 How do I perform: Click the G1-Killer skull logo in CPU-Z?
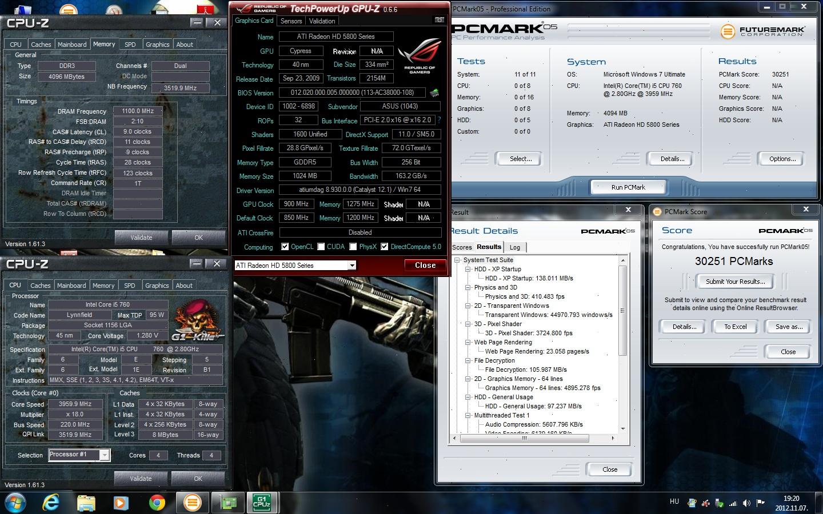198,320
